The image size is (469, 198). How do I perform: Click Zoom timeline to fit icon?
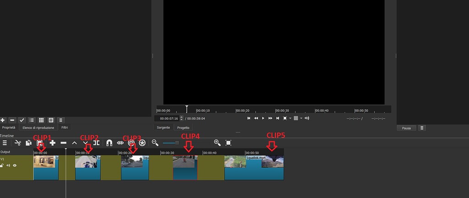(228, 143)
